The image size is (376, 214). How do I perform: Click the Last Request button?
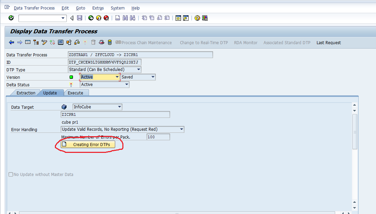pos(328,42)
